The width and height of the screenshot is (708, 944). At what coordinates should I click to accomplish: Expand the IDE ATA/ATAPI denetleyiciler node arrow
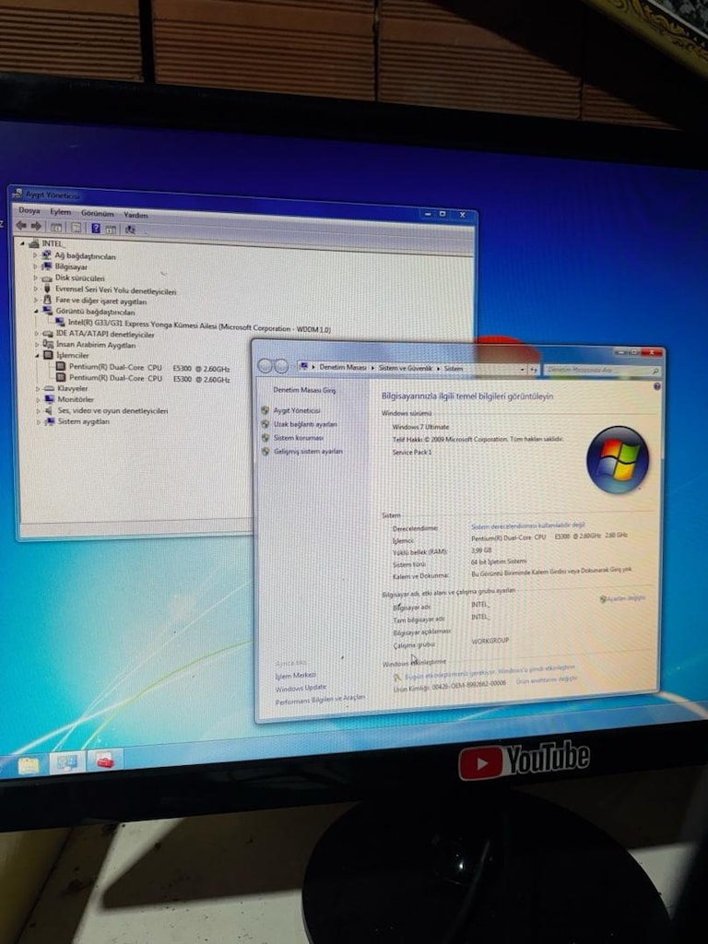[37, 334]
